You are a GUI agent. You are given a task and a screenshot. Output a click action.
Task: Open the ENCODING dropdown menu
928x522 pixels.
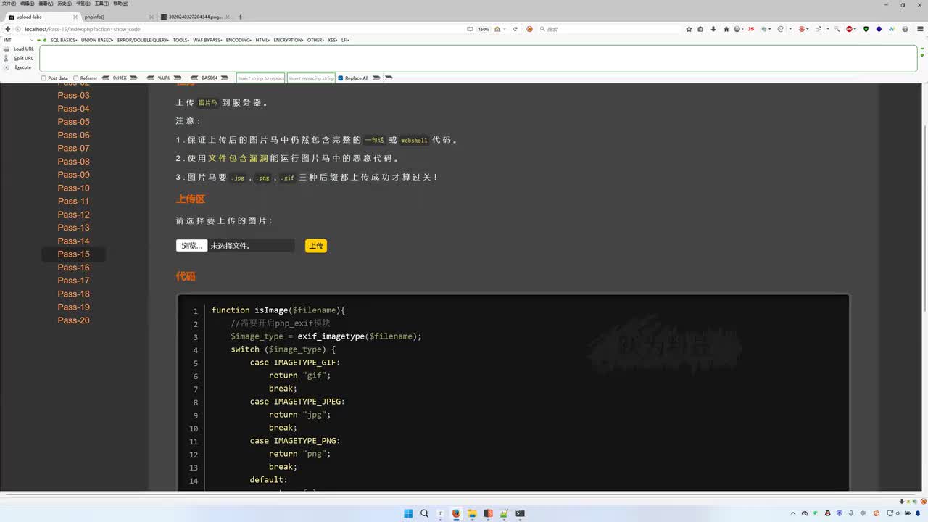pyautogui.click(x=239, y=40)
